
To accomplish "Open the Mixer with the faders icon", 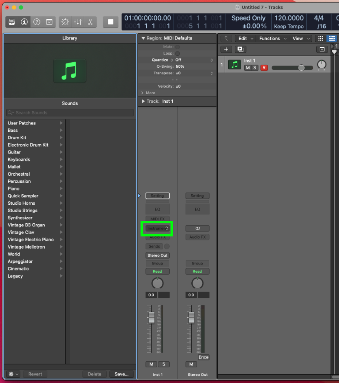I will pyautogui.click(x=78, y=22).
